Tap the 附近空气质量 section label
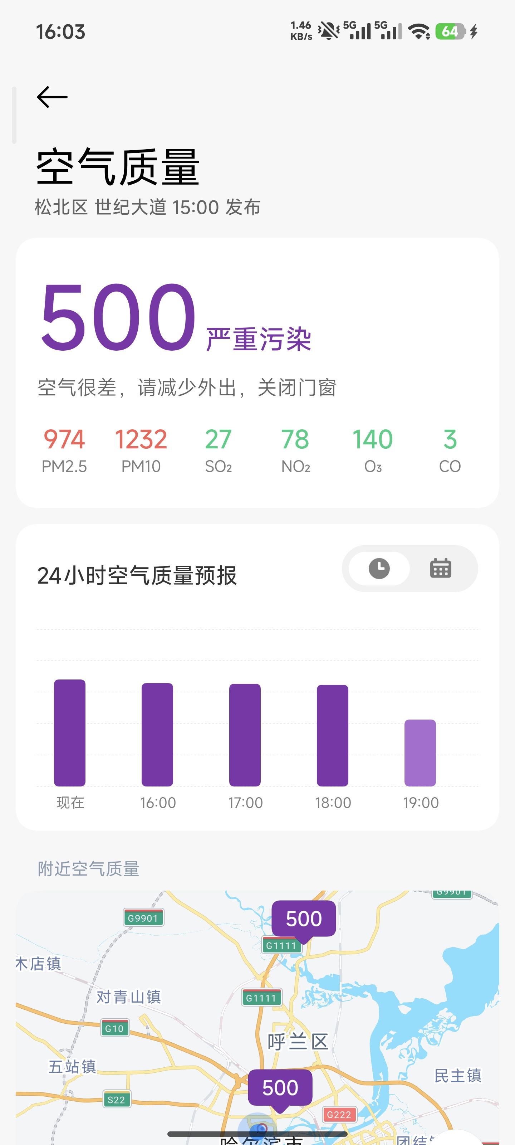515x1145 pixels. pos(88,868)
